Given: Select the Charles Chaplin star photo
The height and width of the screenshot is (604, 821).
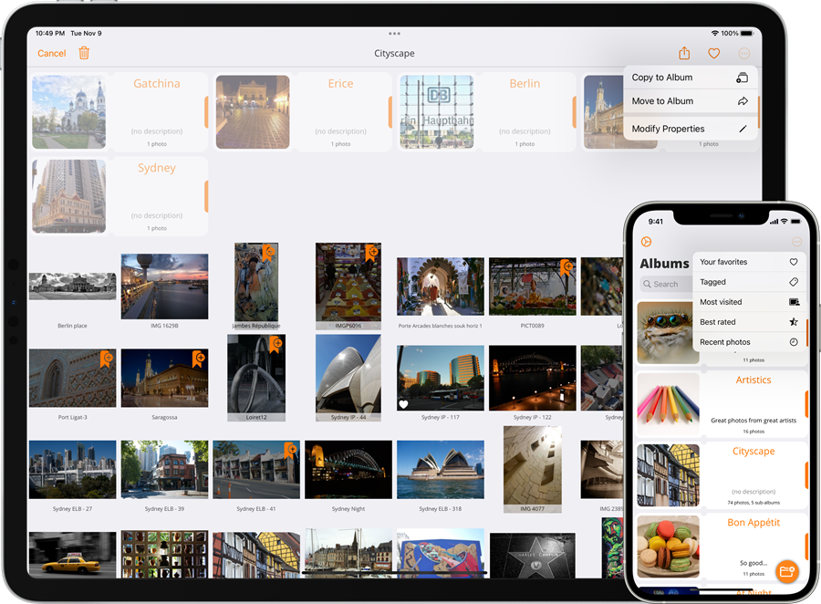Looking at the screenshot, I should click(x=533, y=556).
